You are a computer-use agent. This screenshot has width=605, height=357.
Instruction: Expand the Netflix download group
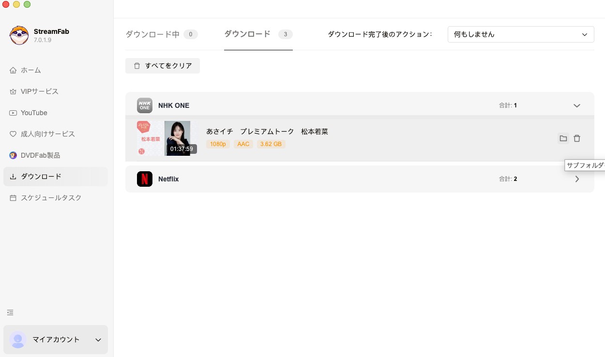point(577,179)
